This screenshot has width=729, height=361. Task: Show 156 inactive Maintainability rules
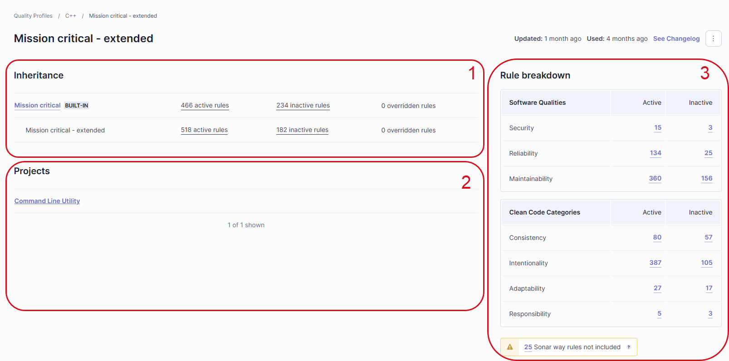pyautogui.click(x=706, y=179)
